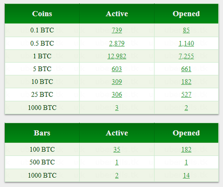Open 309 active 10 BTC coins

tap(117, 82)
